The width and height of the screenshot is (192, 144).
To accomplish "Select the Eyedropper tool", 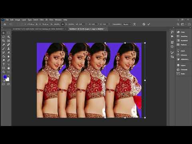I will point(4,45).
